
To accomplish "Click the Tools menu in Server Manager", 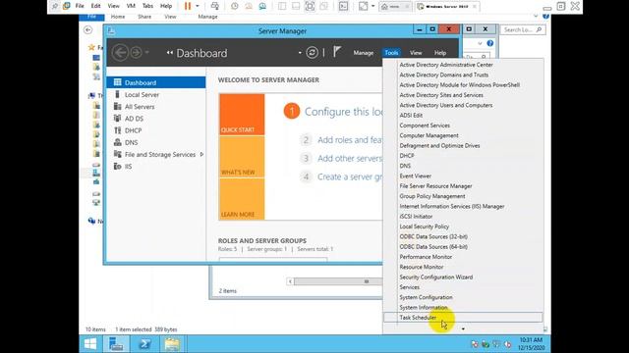I will pyautogui.click(x=391, y=52).
